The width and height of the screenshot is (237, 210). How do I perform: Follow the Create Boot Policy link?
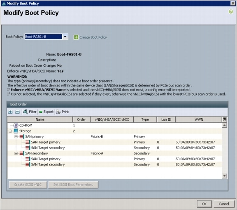point(93,37)
